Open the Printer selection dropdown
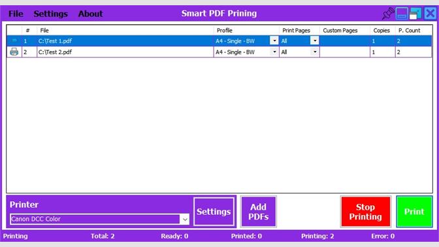 185,220
